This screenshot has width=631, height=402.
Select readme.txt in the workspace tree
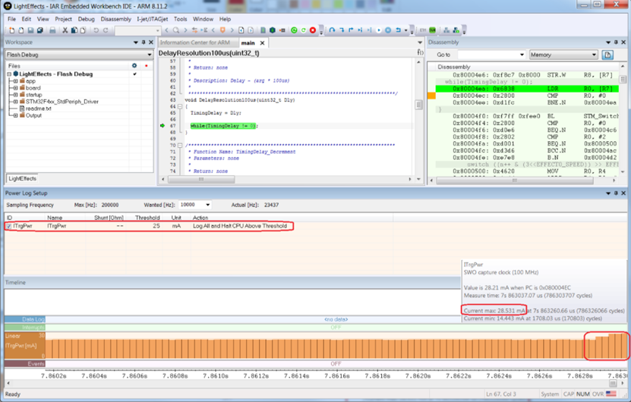click(38, 108)
